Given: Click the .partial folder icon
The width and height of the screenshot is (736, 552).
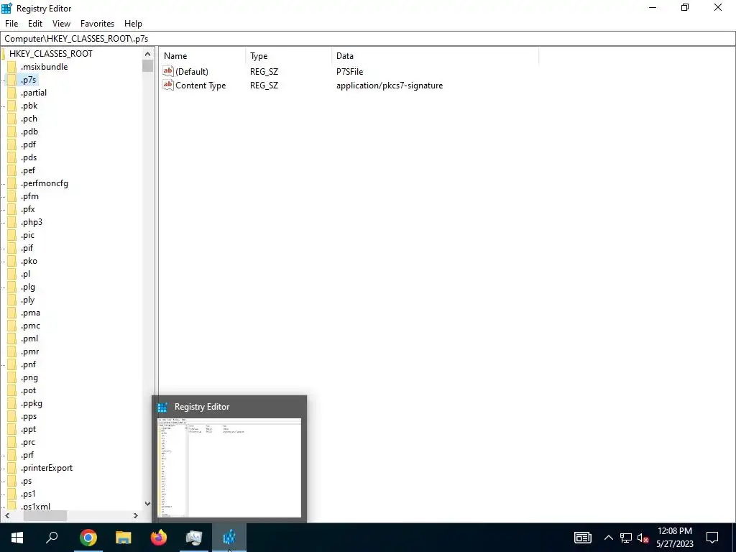Looking at the screenshot, I should (11, 93).
